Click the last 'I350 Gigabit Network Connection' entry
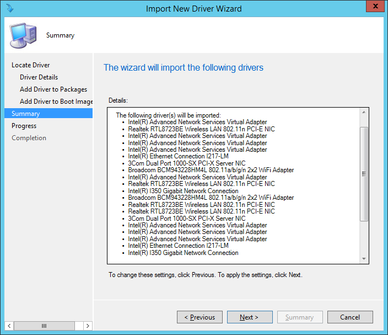 [x=183, y=253]
